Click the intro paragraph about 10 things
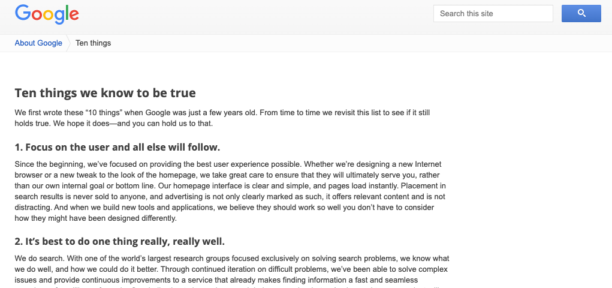This screenshot has width=612, height=288. point(222,118)
